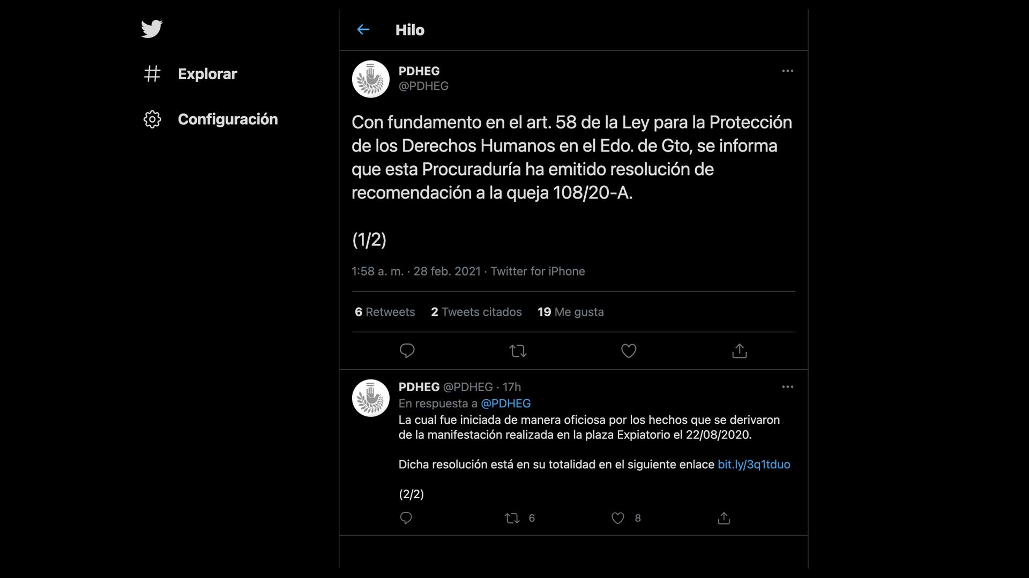Image resolution: width=1029 pixels, height=578 pixels.
Task: Share the 2/2 reply tweet
Action: point(724,518)
